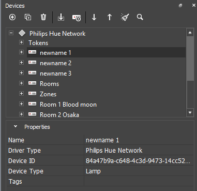Select the Zones tree item

coord(48,94)
